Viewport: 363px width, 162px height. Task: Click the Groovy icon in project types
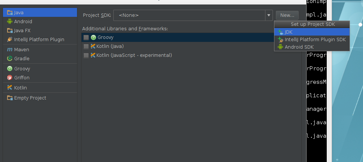tap(9, 68)
